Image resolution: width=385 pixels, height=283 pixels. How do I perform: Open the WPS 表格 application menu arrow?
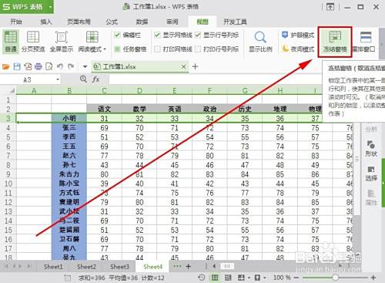tap(51, 7)
